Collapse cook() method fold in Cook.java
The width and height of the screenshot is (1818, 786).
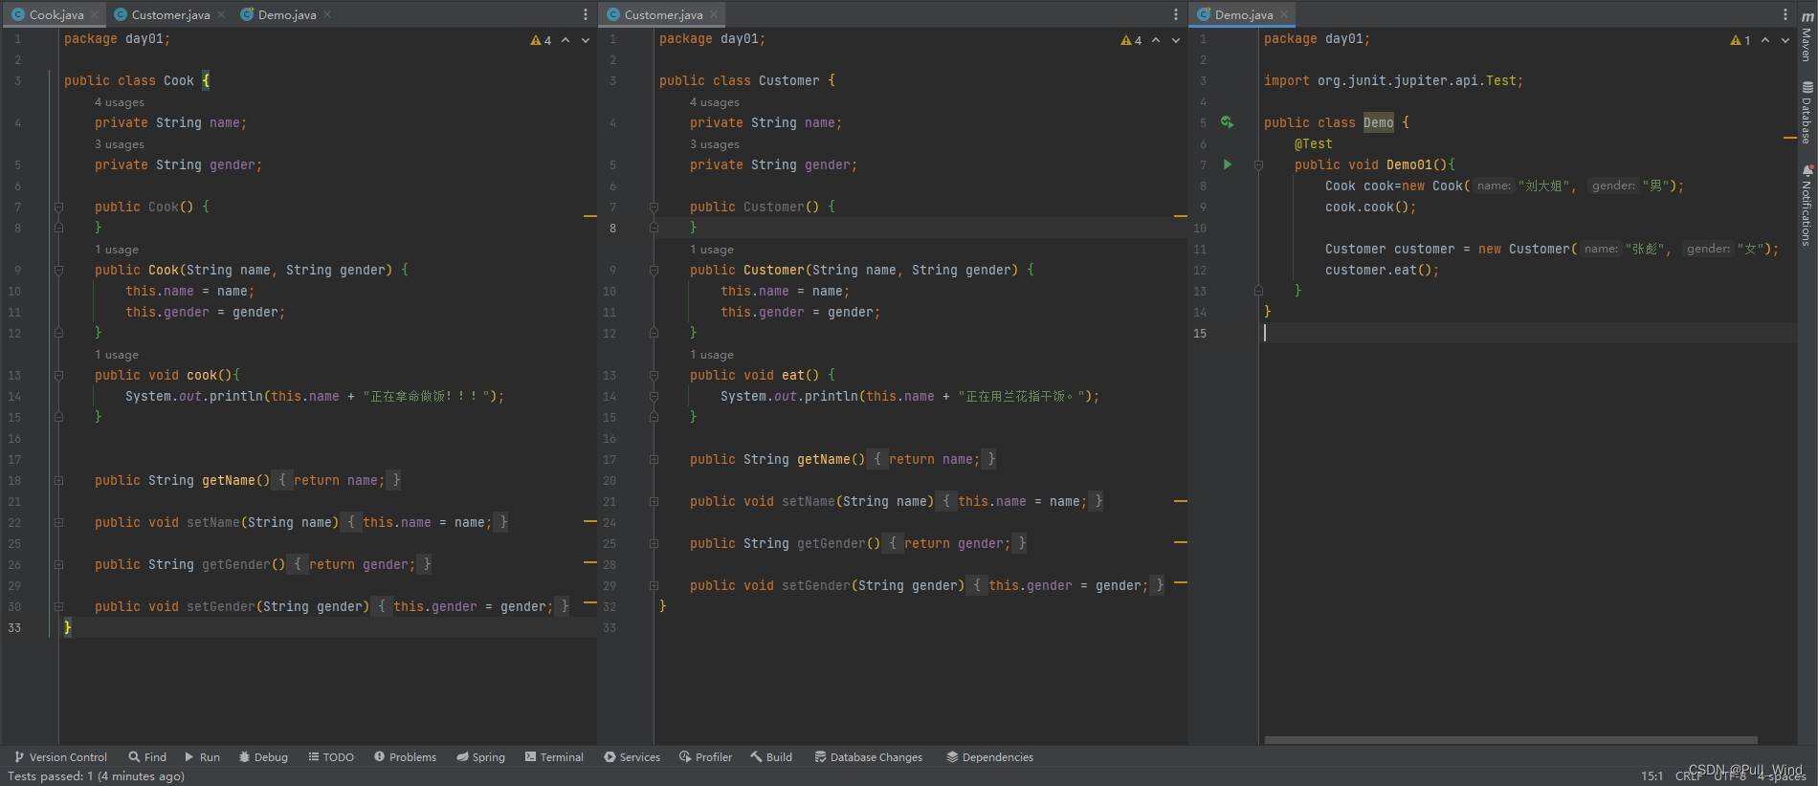click(x=58, y=375)
